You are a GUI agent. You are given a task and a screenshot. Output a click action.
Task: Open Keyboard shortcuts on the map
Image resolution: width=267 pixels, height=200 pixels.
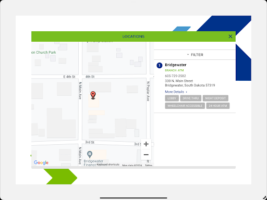(108, 165)
